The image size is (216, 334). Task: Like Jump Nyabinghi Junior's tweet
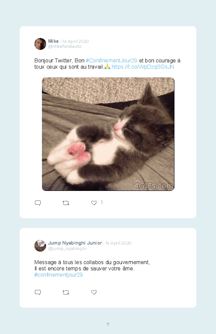click(94, 292)
